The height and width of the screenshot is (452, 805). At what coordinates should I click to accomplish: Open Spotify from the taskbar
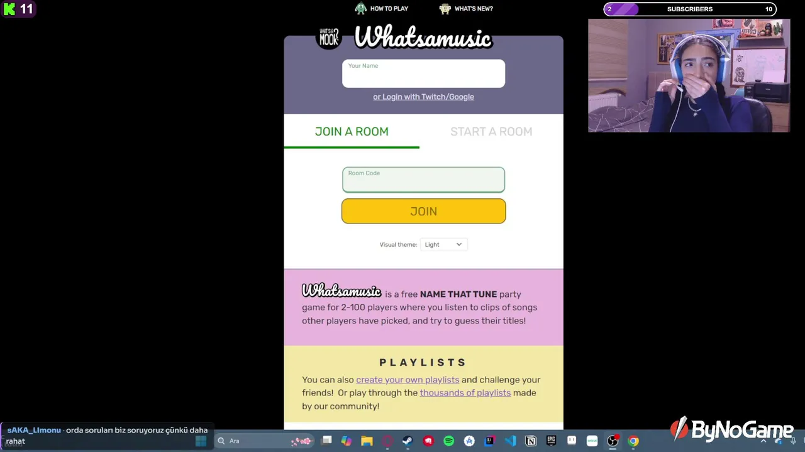point(448,441)
